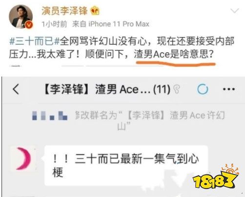245x197 pixels.
Task: Tap the orange verified V badge
Action: point(29,25)
